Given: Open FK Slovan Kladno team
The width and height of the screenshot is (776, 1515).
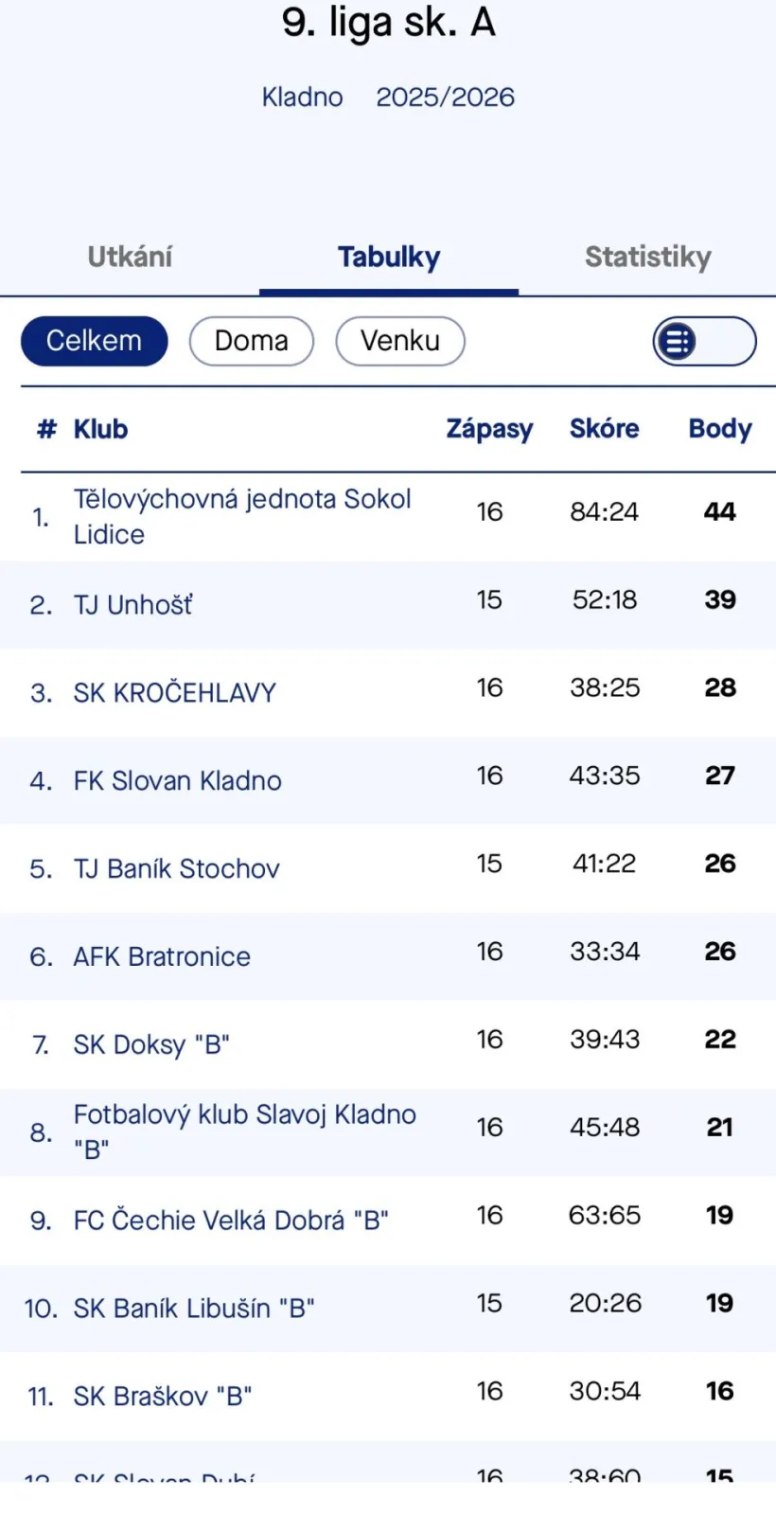Looking at the screenshot, I should 178,780.
